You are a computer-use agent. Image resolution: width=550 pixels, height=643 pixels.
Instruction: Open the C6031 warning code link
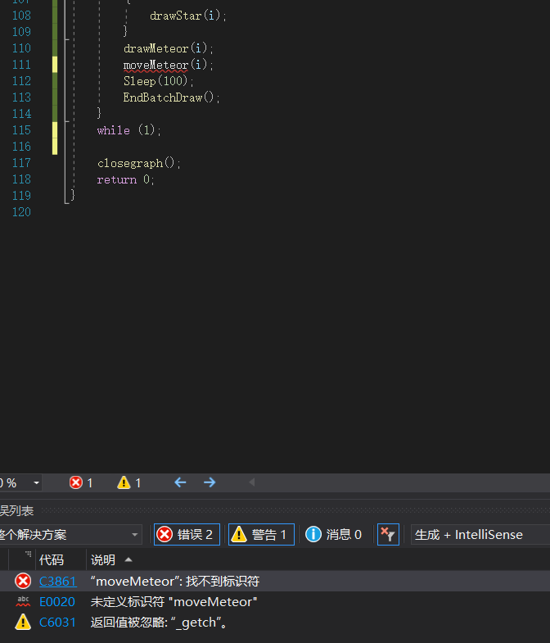click(57, 622)
